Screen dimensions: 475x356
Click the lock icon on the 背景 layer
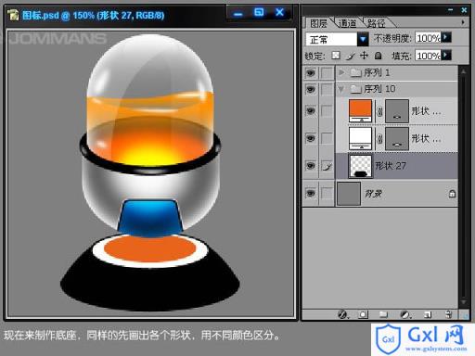452,194
